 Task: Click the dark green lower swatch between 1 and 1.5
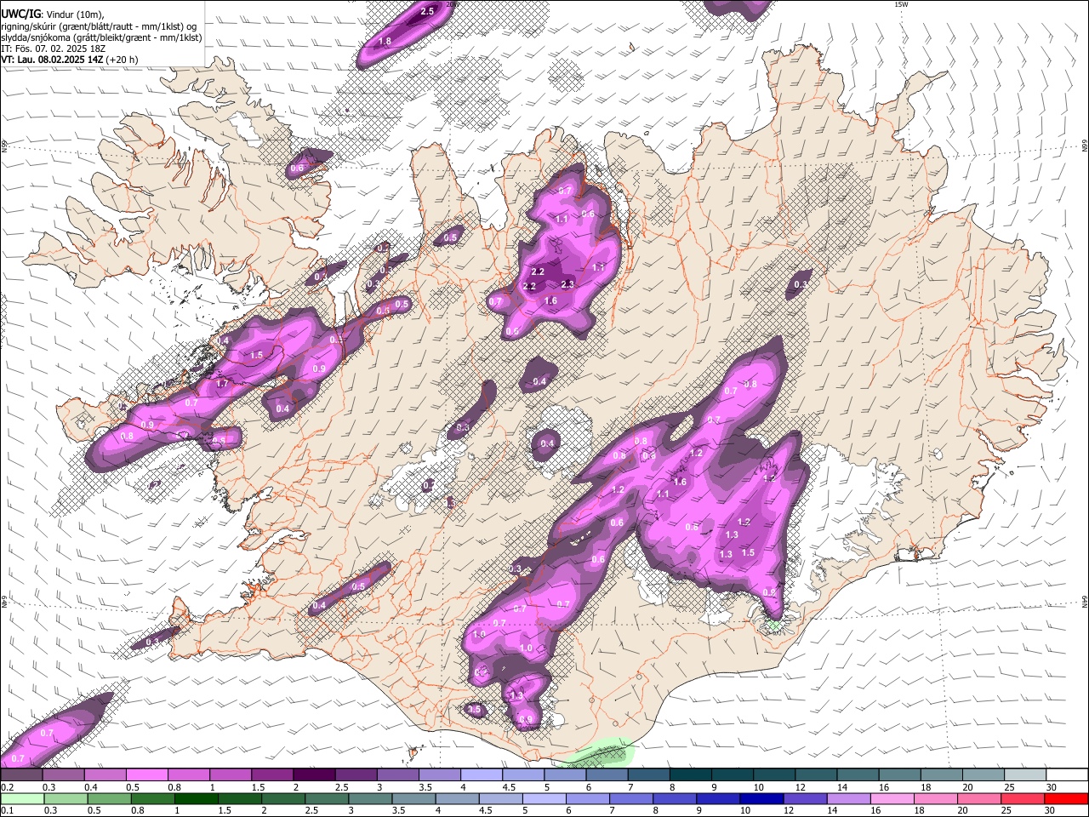click(196, 798)
